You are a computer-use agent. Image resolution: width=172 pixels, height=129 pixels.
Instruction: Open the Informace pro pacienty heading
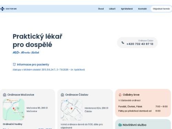(33, 65)
